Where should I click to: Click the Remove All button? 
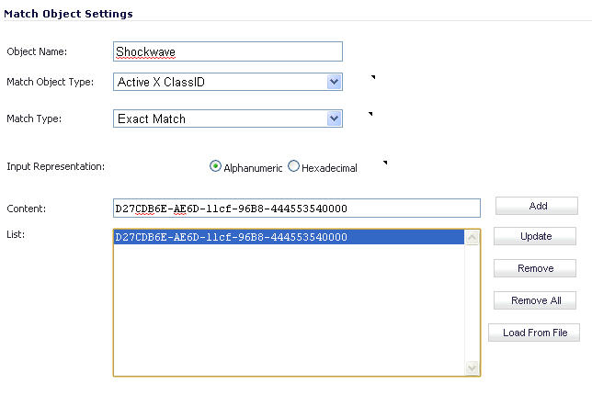pyautogui.click(x=535, y=300)
